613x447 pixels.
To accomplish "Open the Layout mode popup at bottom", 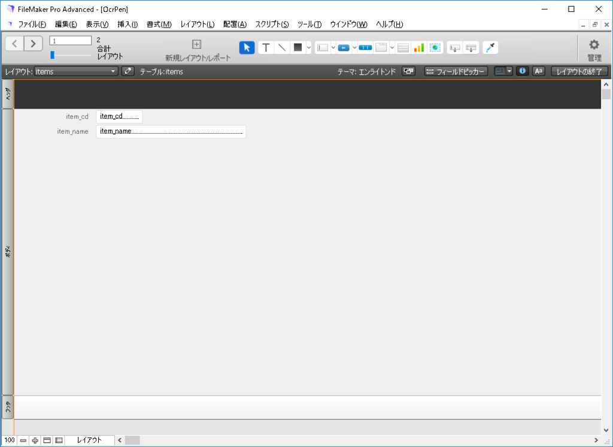I will click(x=90, y=440).
